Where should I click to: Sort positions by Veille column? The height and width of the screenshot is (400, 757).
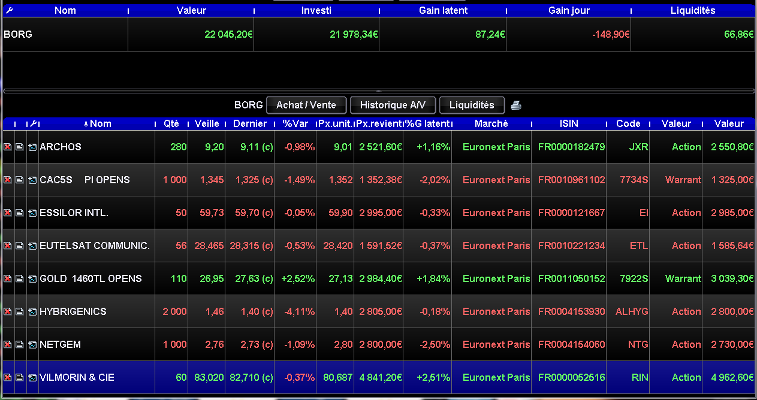(207, 123)
